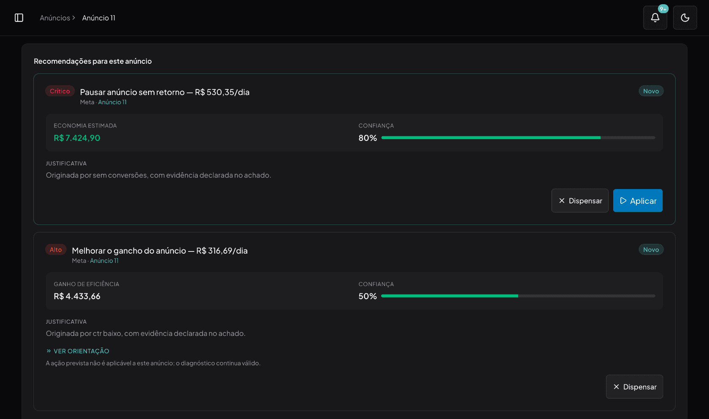The image size is (709, 419).
Task: Toggle the sidebar panel icon
Action: coord(19,18)
